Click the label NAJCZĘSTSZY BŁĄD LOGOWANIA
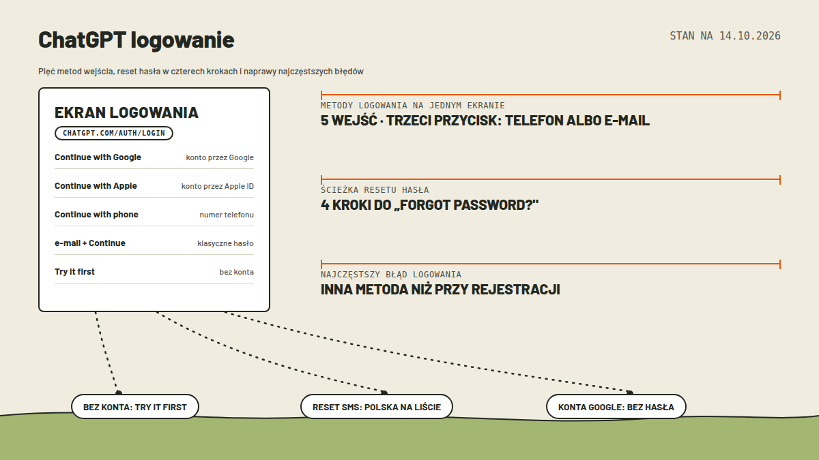The height and width of the screenshot is (460, 819). click(391, 275)
